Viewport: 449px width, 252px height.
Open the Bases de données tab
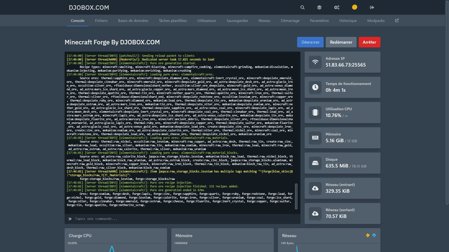(x=133, y=21)
